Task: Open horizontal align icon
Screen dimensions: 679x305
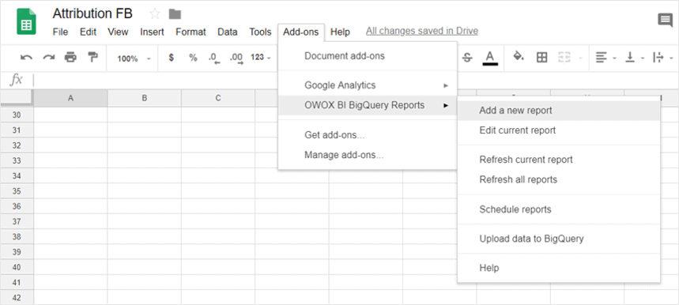Action: click(x=601, y=58)
